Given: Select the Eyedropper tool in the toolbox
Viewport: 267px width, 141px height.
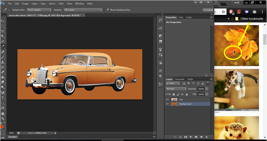Looking at the screenshot, I should [x=3, y=46].
